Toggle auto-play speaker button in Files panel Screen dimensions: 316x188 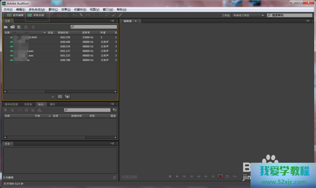[67, 97]
